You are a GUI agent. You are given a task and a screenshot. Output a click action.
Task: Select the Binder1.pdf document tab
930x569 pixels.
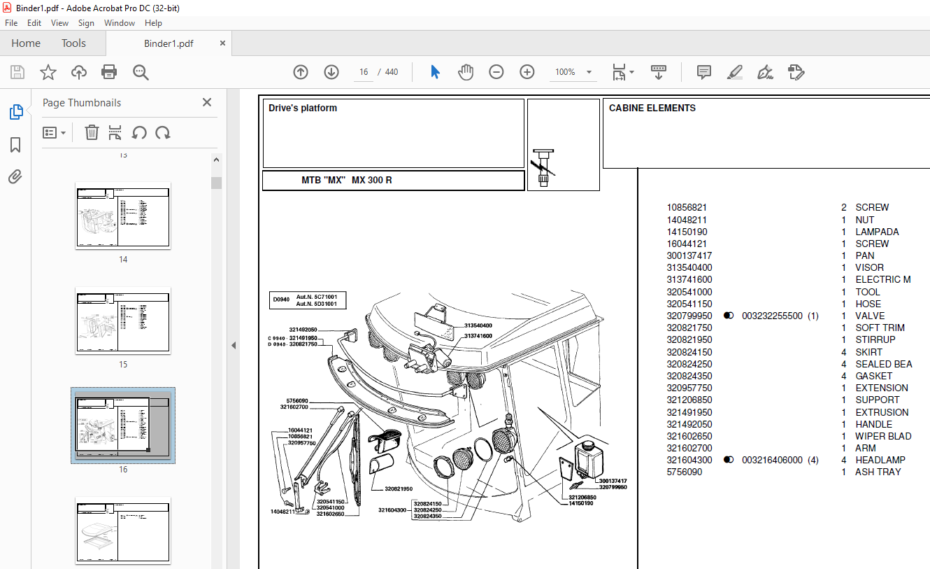point(169,43)
